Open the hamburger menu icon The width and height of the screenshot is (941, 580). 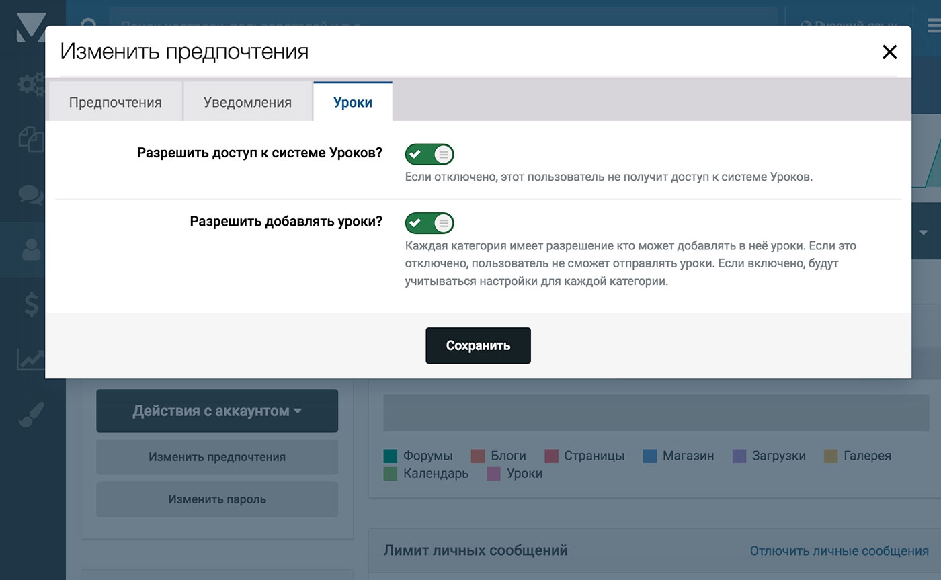click(x=933, y=26)
